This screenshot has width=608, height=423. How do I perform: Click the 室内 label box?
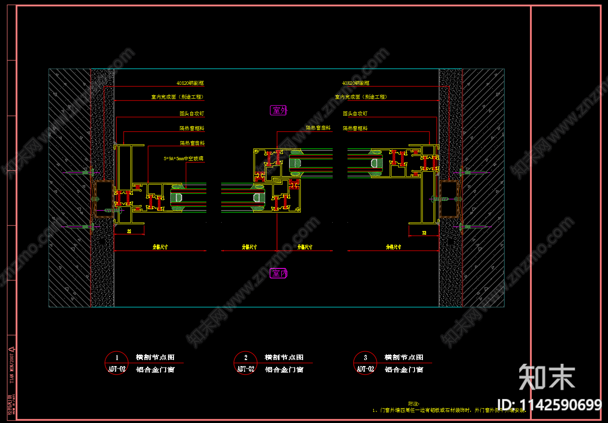click(279, 274)
